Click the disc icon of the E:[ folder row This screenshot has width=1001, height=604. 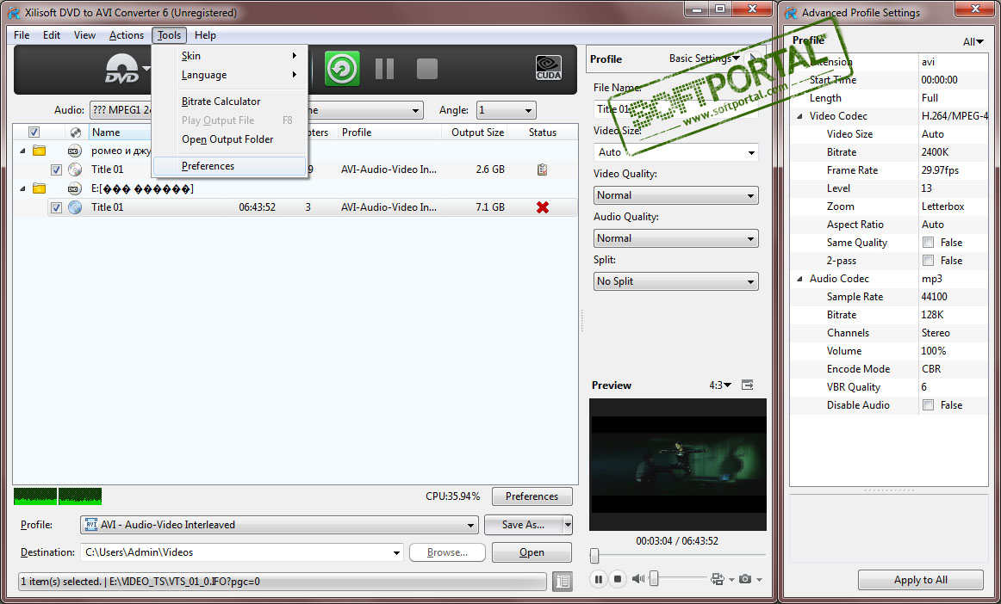75,188
